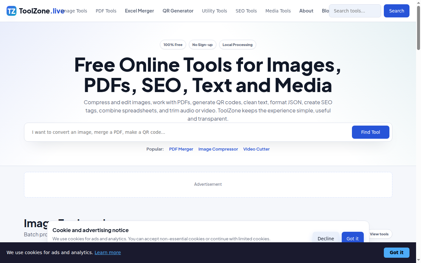This screenshot has width=421, height=263.
Task: Choose Media Tools in the top navigation
Action: click(278, 11)
